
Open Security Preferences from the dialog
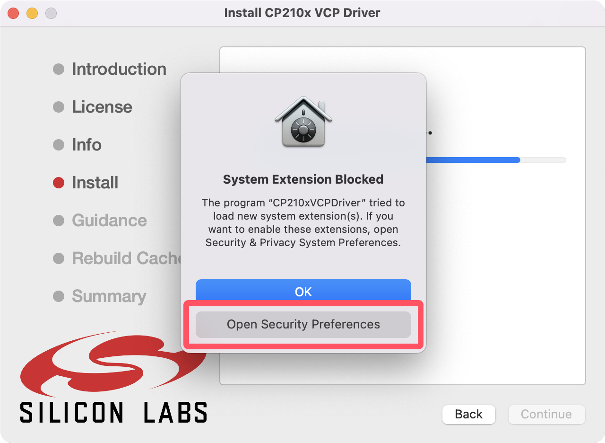[303, 325]
